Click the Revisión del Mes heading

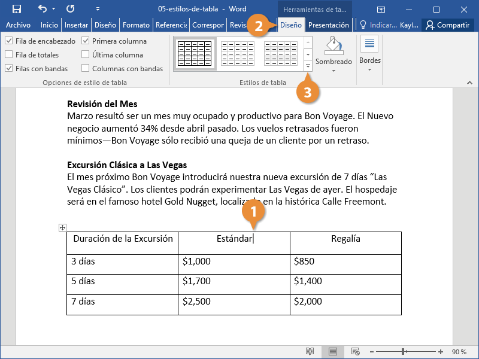tap(102, 104)
